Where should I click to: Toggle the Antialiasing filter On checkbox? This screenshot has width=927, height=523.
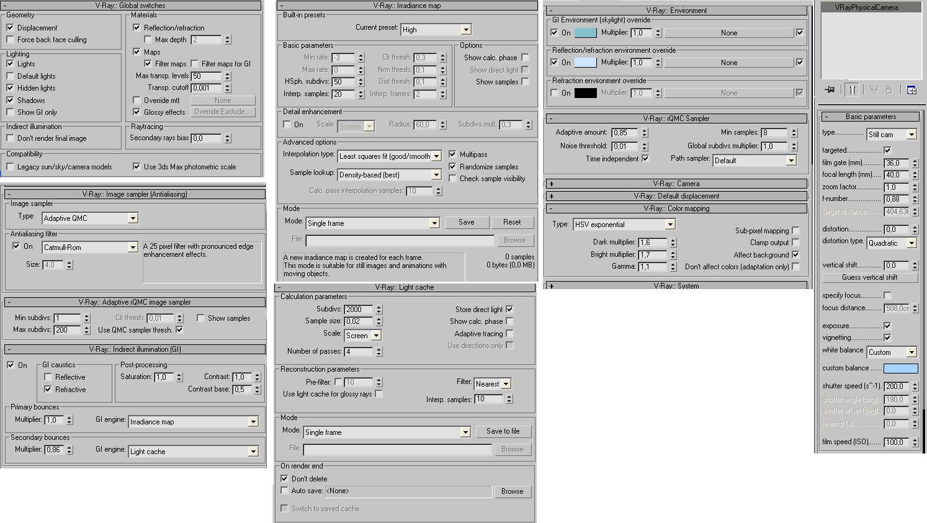(x=16, y=246)
